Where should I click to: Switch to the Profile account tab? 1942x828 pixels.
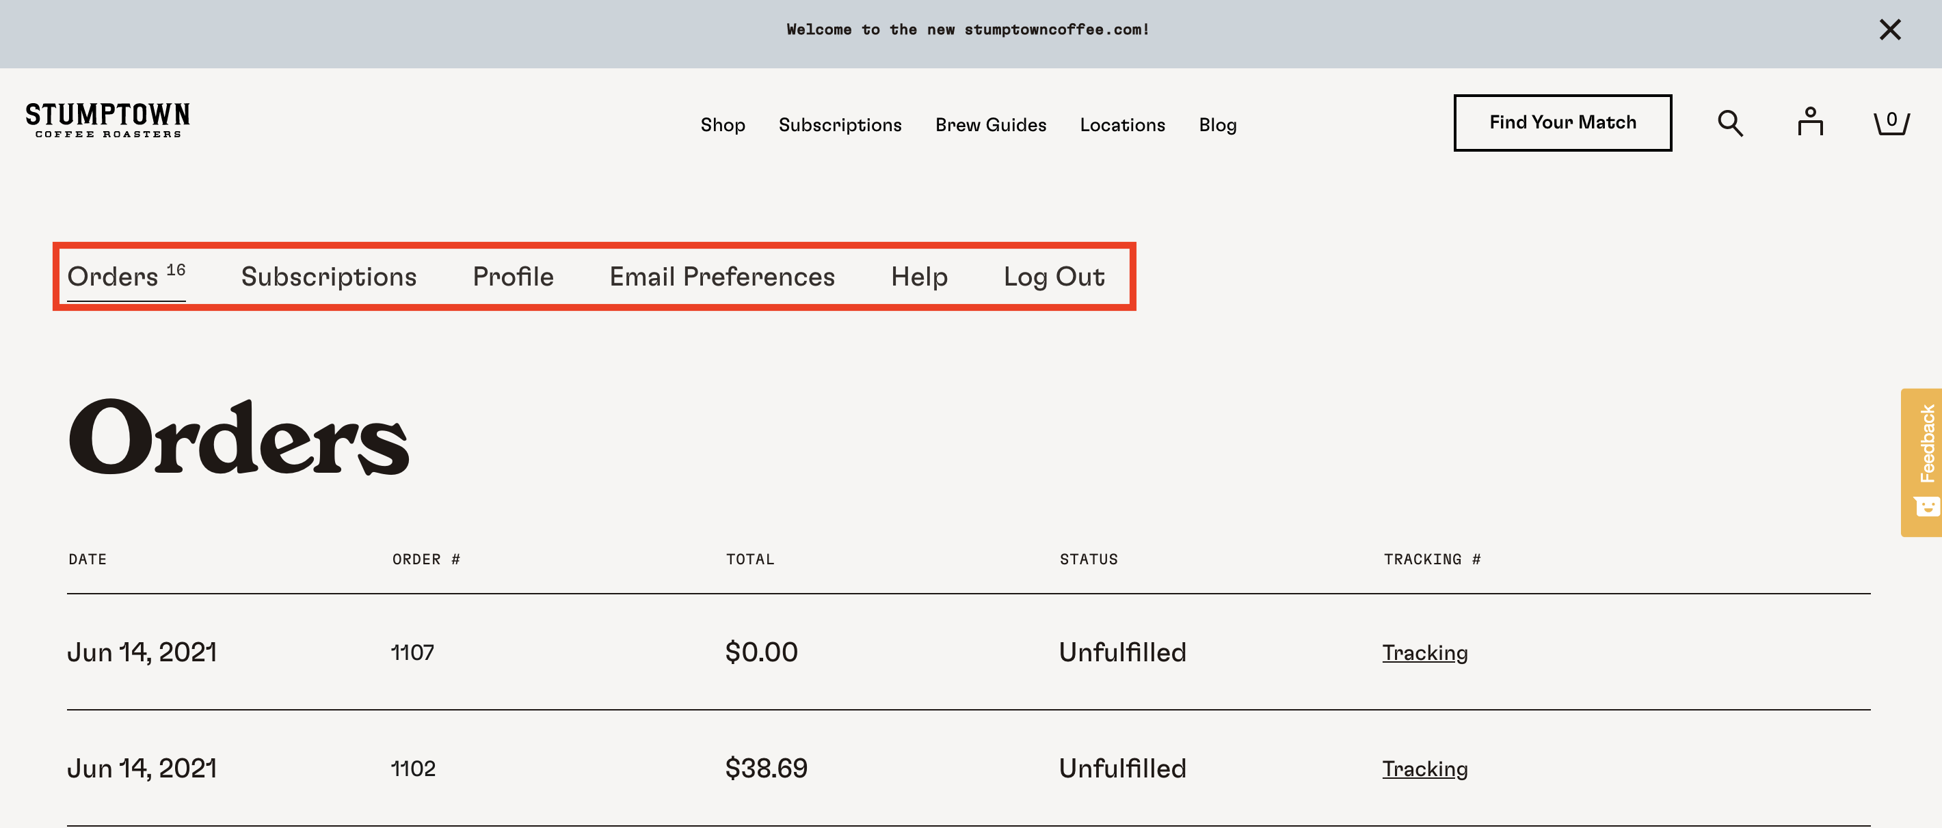(x=513, y=277)
